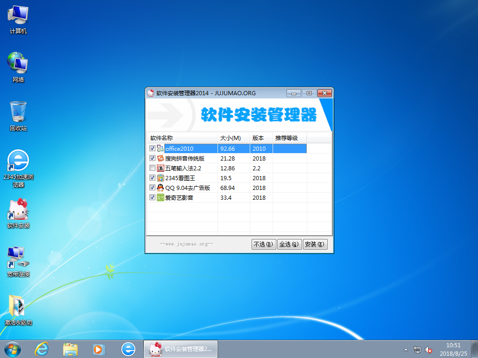Open the 计算机 desktop icon
The width and height of the screenshot is (478, 358).
[x=18, y=19]
